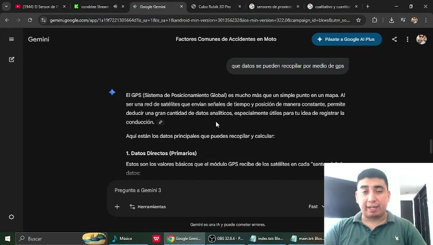Click the page vertical scrollbar thumb

[x=431, y=146]
